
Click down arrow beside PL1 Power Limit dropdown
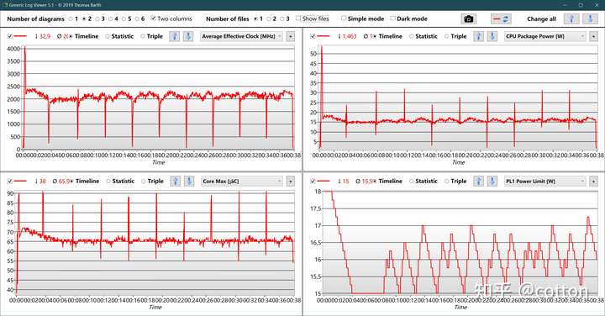tap(492, 181)
